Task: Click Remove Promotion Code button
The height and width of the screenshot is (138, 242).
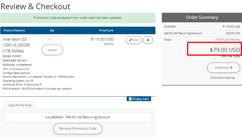Action: [78, 129]
